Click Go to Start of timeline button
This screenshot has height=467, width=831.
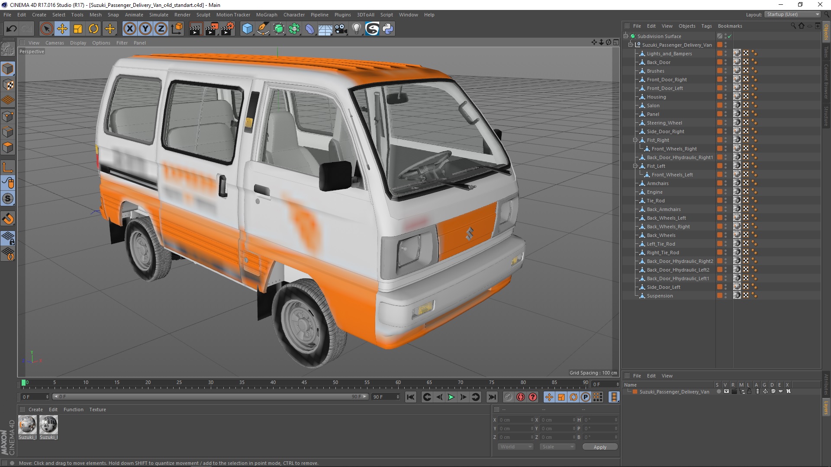pos(411,397)
